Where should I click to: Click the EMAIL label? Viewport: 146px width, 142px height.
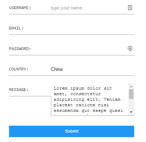pyautogui.click(x=16, y=28)
